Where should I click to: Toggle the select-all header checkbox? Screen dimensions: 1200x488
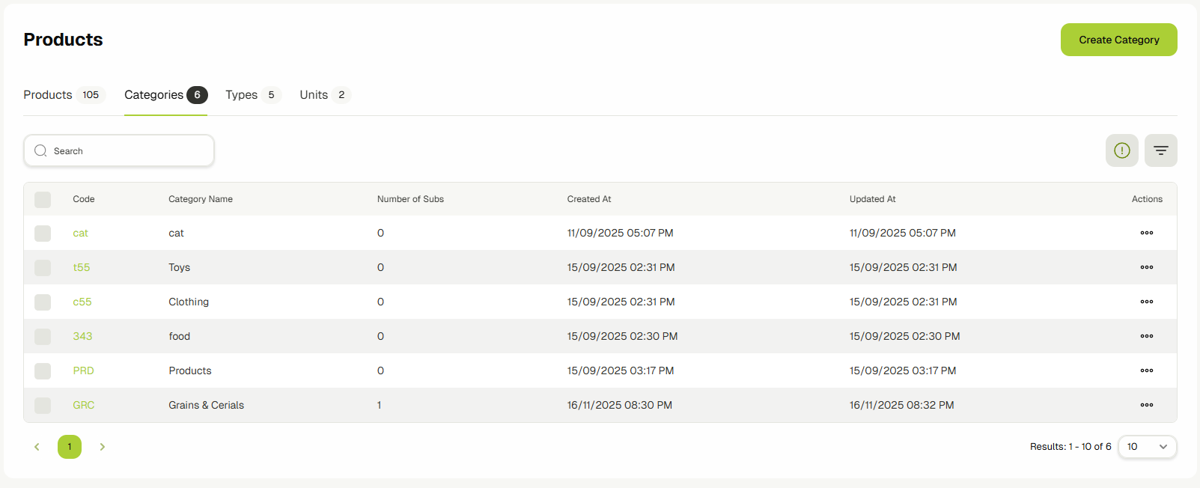(43, 199)
